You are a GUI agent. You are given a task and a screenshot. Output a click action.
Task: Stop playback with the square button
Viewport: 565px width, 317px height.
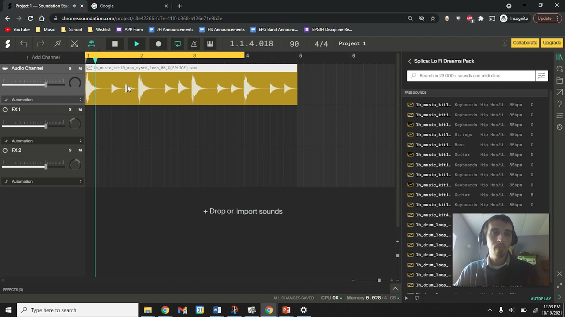(115, 44)
